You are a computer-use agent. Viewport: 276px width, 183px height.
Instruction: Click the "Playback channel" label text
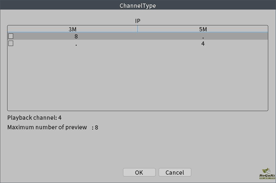[32, 118]
